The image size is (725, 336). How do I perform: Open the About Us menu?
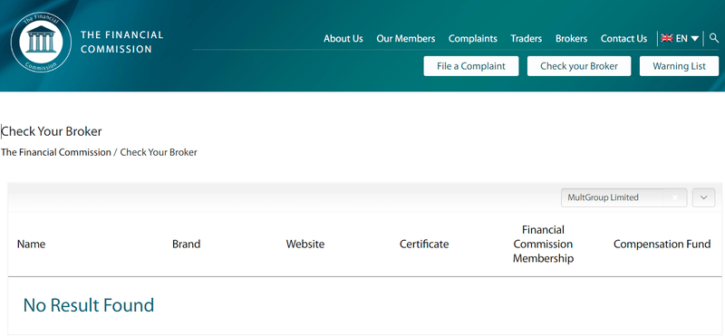(x=343, y=39)
